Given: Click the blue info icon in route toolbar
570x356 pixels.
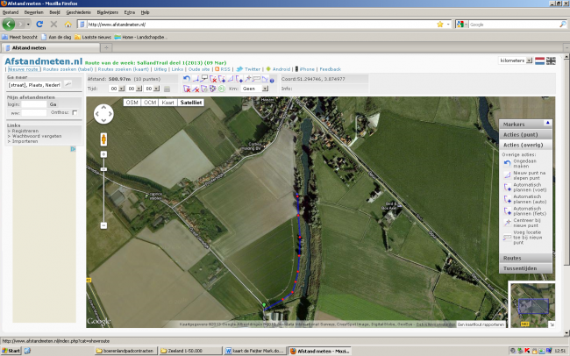Looking at the screenshot, I should pyautogui.click(x=272, y=81).
